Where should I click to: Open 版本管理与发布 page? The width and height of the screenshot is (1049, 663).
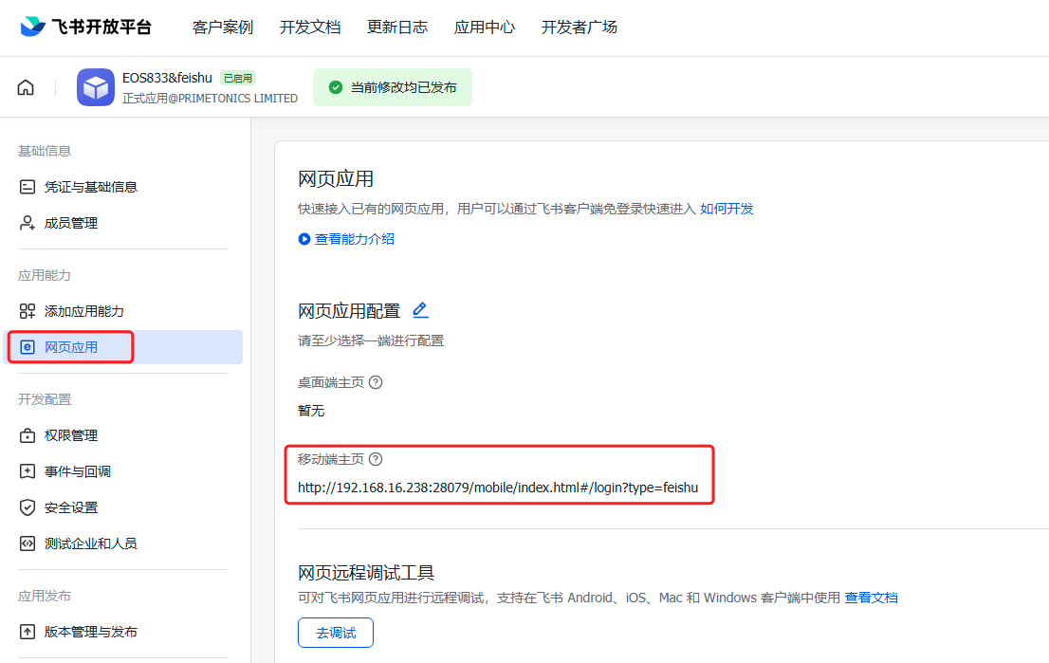pos(90,632)
